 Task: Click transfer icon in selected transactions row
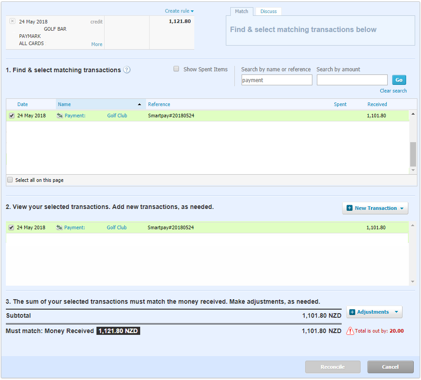[59, 228]
